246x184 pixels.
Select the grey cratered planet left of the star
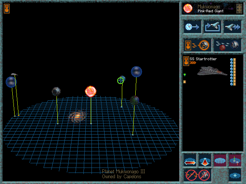click(56, 91)
